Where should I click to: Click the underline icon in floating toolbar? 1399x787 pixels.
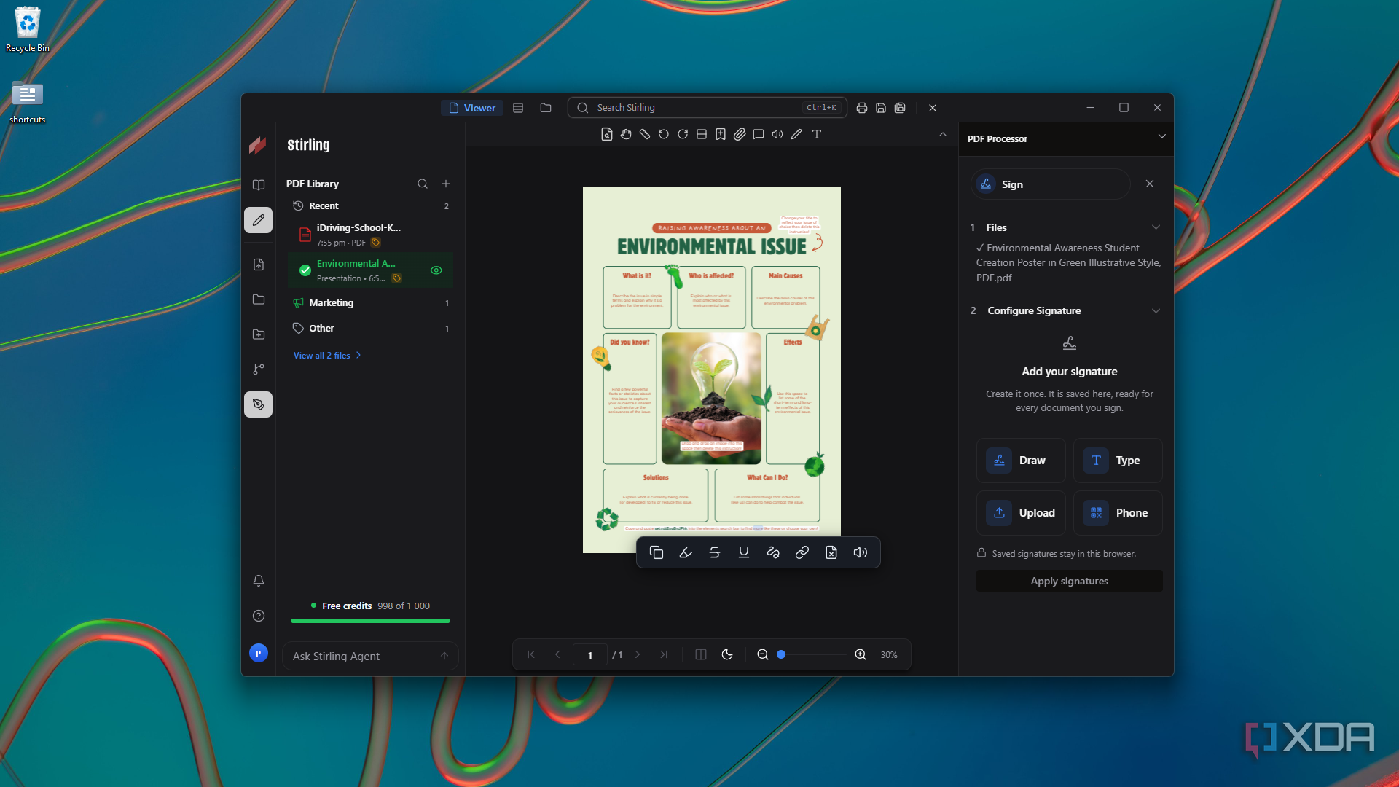pyautogui.click(x=744, y=552)
